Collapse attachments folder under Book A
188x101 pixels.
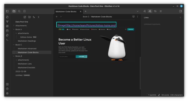tap(23, 33)
